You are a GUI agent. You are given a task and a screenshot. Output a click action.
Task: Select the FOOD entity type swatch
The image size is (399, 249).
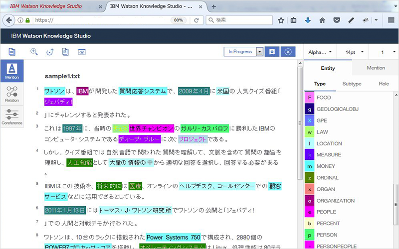pyautogui.click(x=309, y=98)
